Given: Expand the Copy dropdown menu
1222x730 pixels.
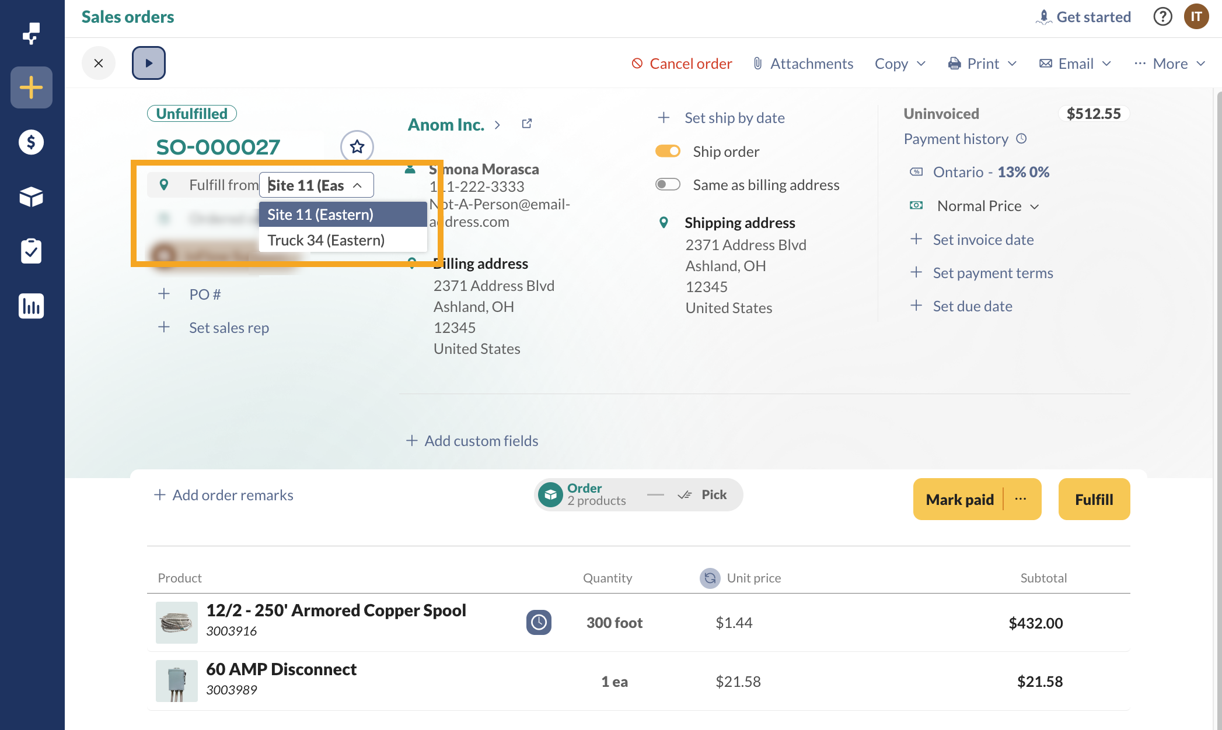Looking at the screenshot, I should 900,64.
